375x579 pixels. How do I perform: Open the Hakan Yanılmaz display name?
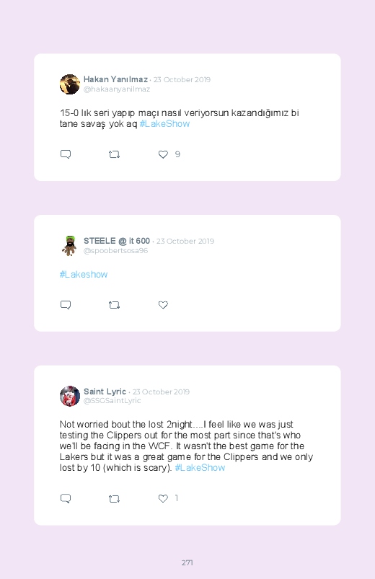click(x=115, y=79)
